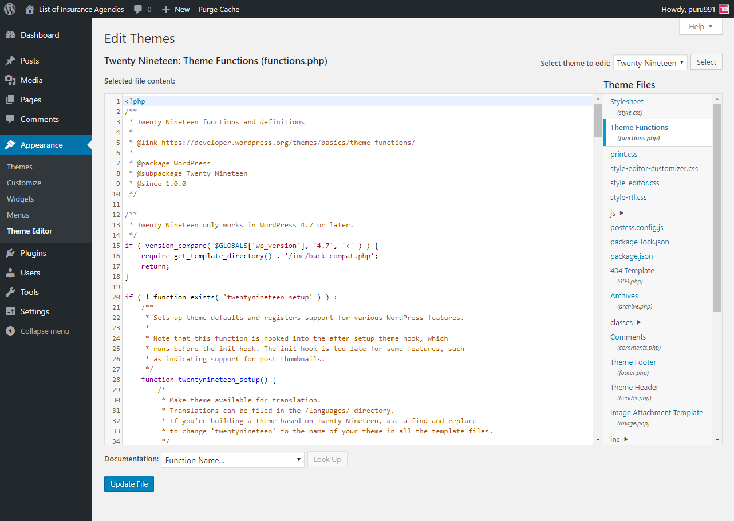734x521 pixels.
Task: Open the Function Name documentation dropdown
Action: 232,460
